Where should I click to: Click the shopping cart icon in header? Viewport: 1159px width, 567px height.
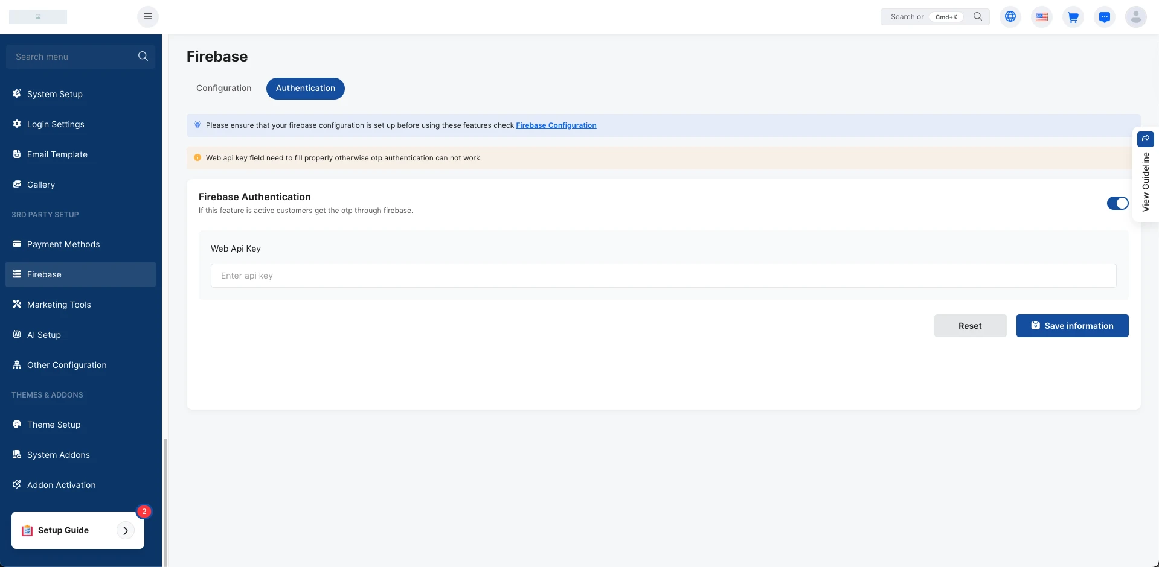(x=1073, y=17)
